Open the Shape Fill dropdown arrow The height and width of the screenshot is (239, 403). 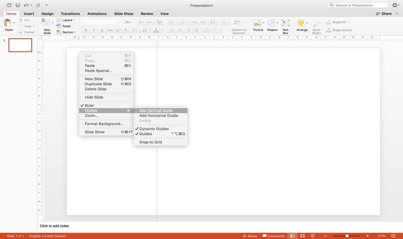pyautogui.click(x=349, y=22)
